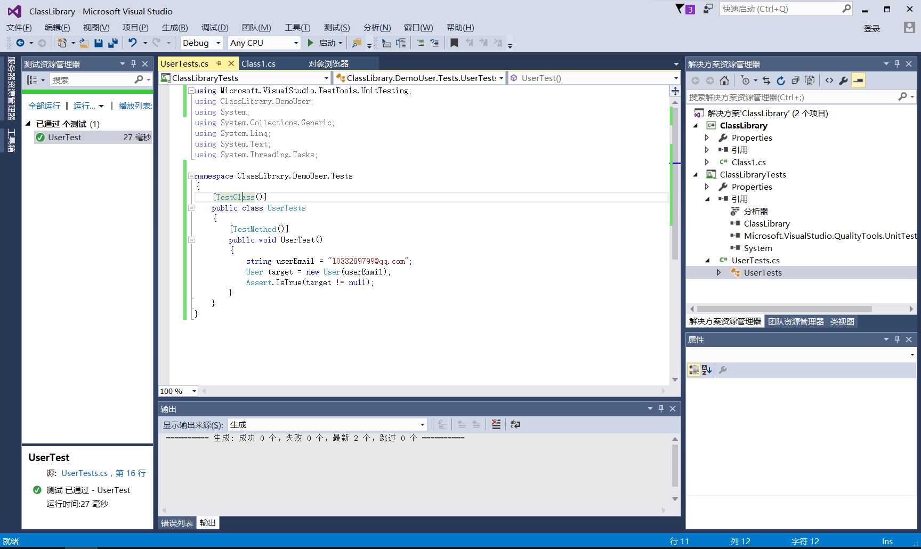The image size is (921, 549).
Task: Collapse All in Solution Explorer toolbar
Action: [x=795, y=80]
